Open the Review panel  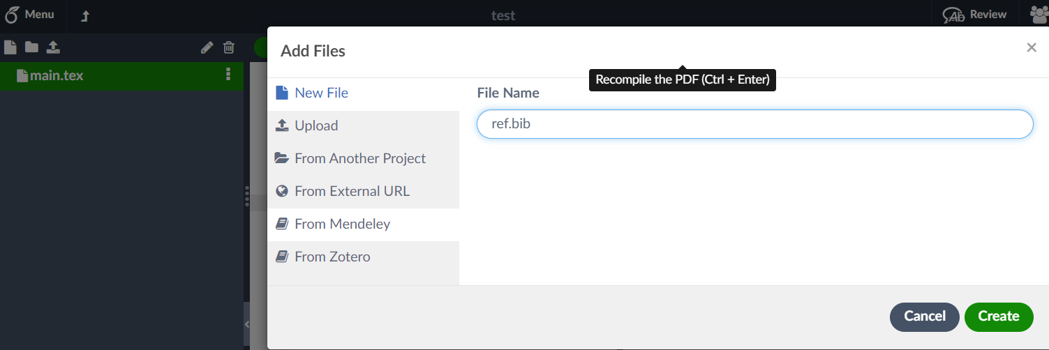click(x=975, y=15)
